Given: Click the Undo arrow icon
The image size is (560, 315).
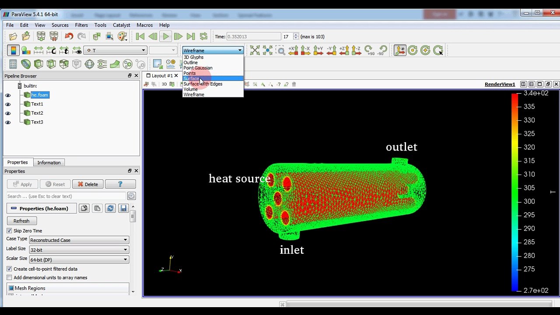Looking at the screenshot, I should click(x=69, y=36).
